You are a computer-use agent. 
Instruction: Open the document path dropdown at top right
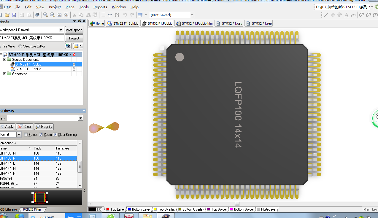tap(372, 7)
